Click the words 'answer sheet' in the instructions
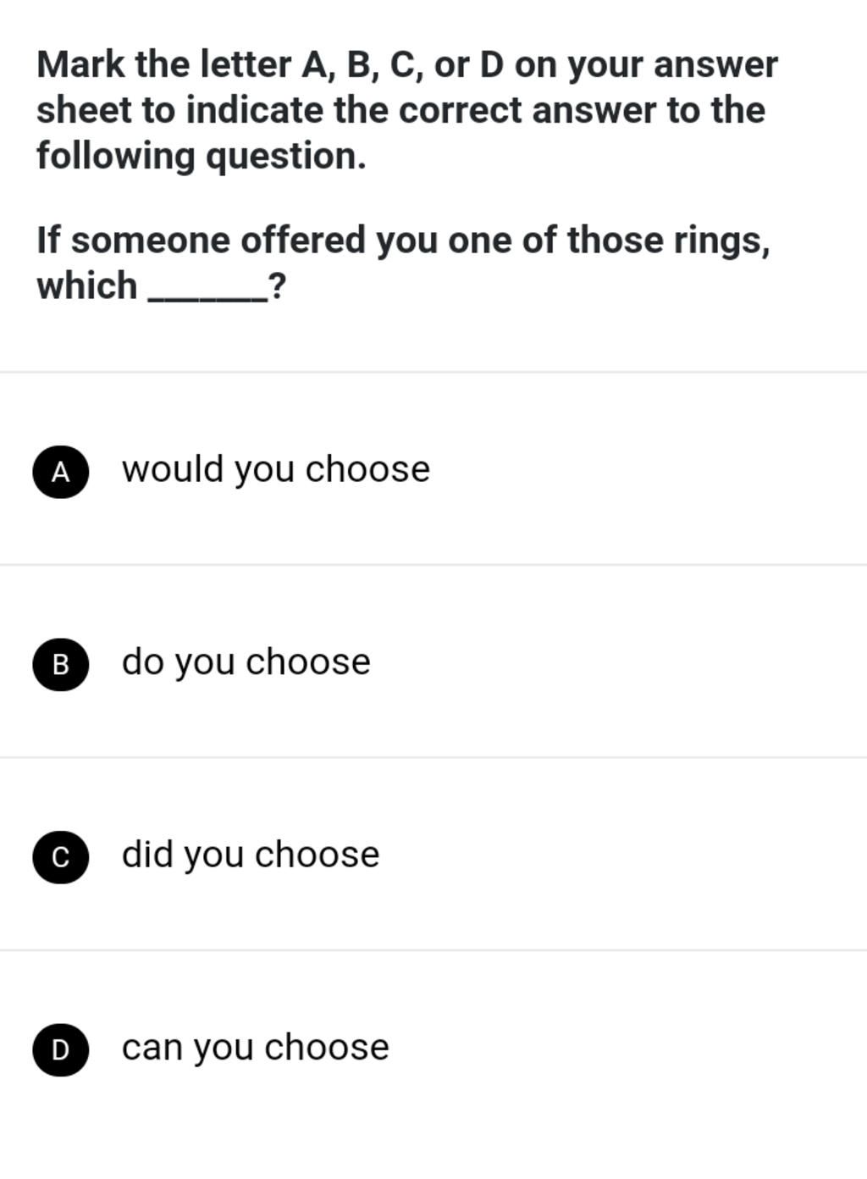The width and height of the screenshot is (867, 1179). [407, 88]
